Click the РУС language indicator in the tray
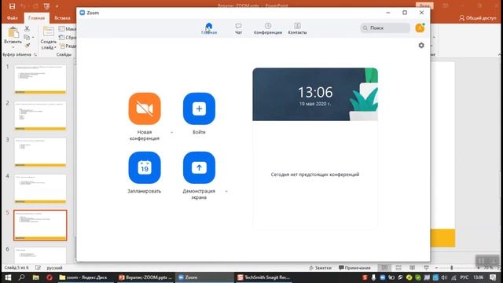 pos(464,277)
